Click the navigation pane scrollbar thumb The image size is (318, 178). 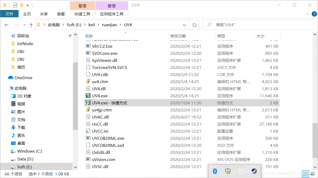(75, 96)
